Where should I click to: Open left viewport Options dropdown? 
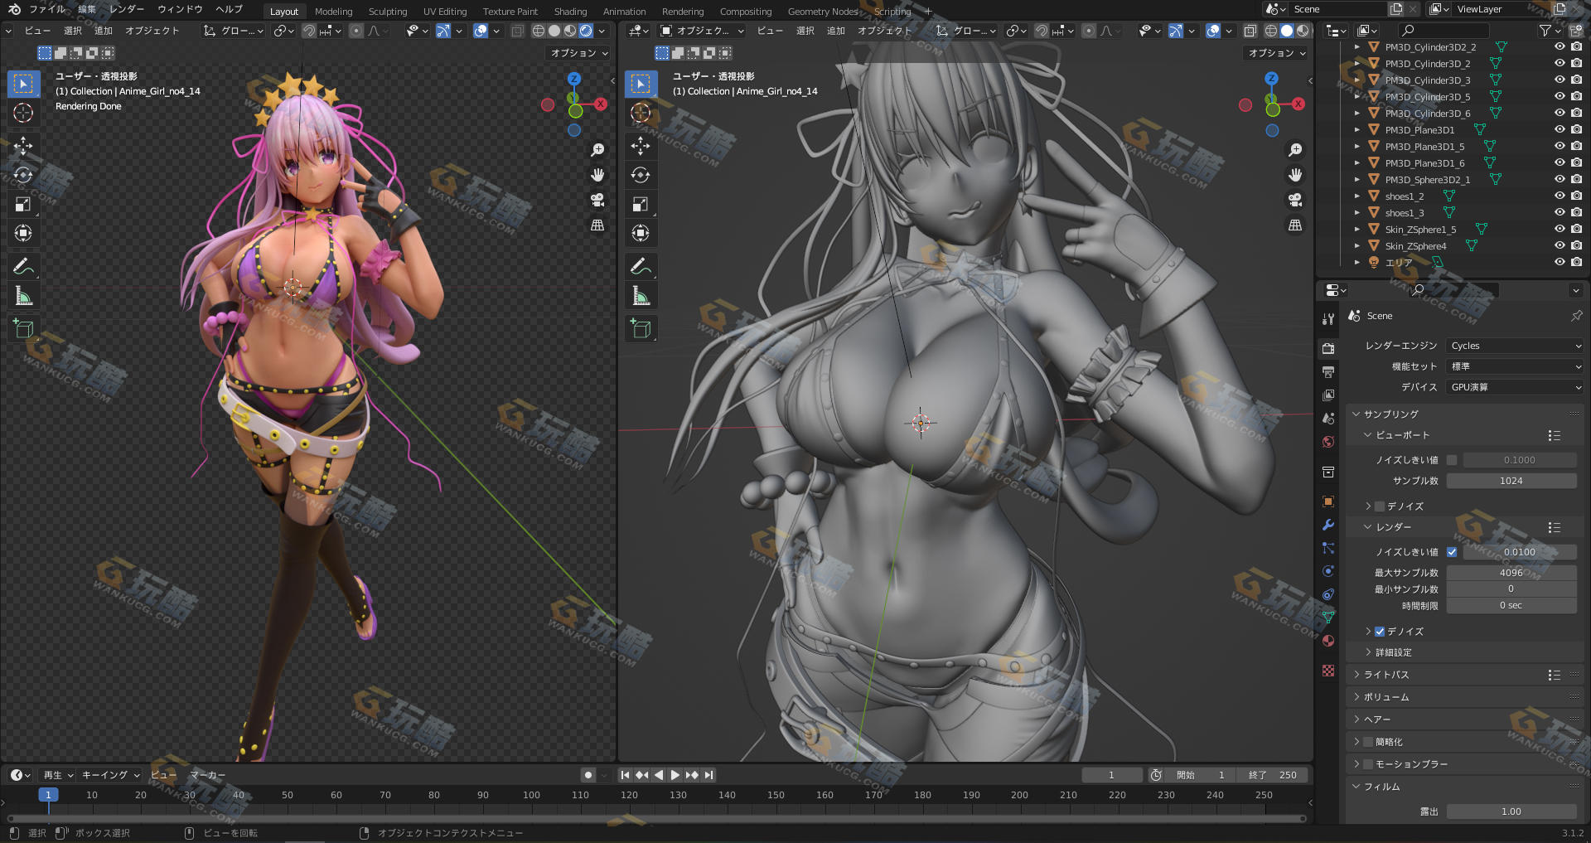coord(580,53)
